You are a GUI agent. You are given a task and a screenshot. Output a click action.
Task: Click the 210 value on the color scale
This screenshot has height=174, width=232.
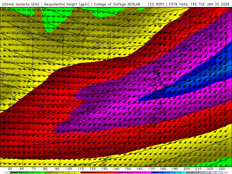point(198,169)
